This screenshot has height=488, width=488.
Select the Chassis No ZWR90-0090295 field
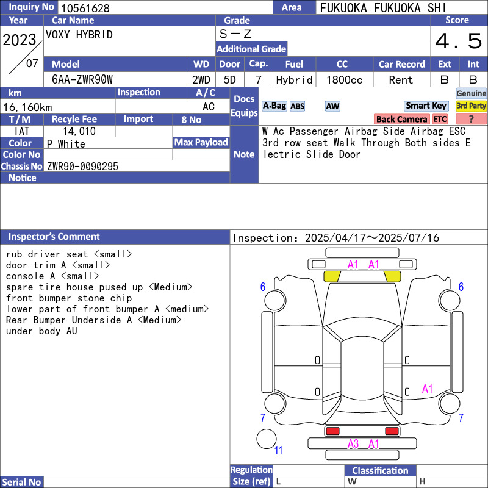82,166
